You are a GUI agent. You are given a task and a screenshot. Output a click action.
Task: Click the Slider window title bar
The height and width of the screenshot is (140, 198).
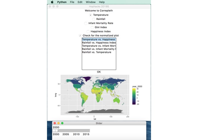[99, 123]
